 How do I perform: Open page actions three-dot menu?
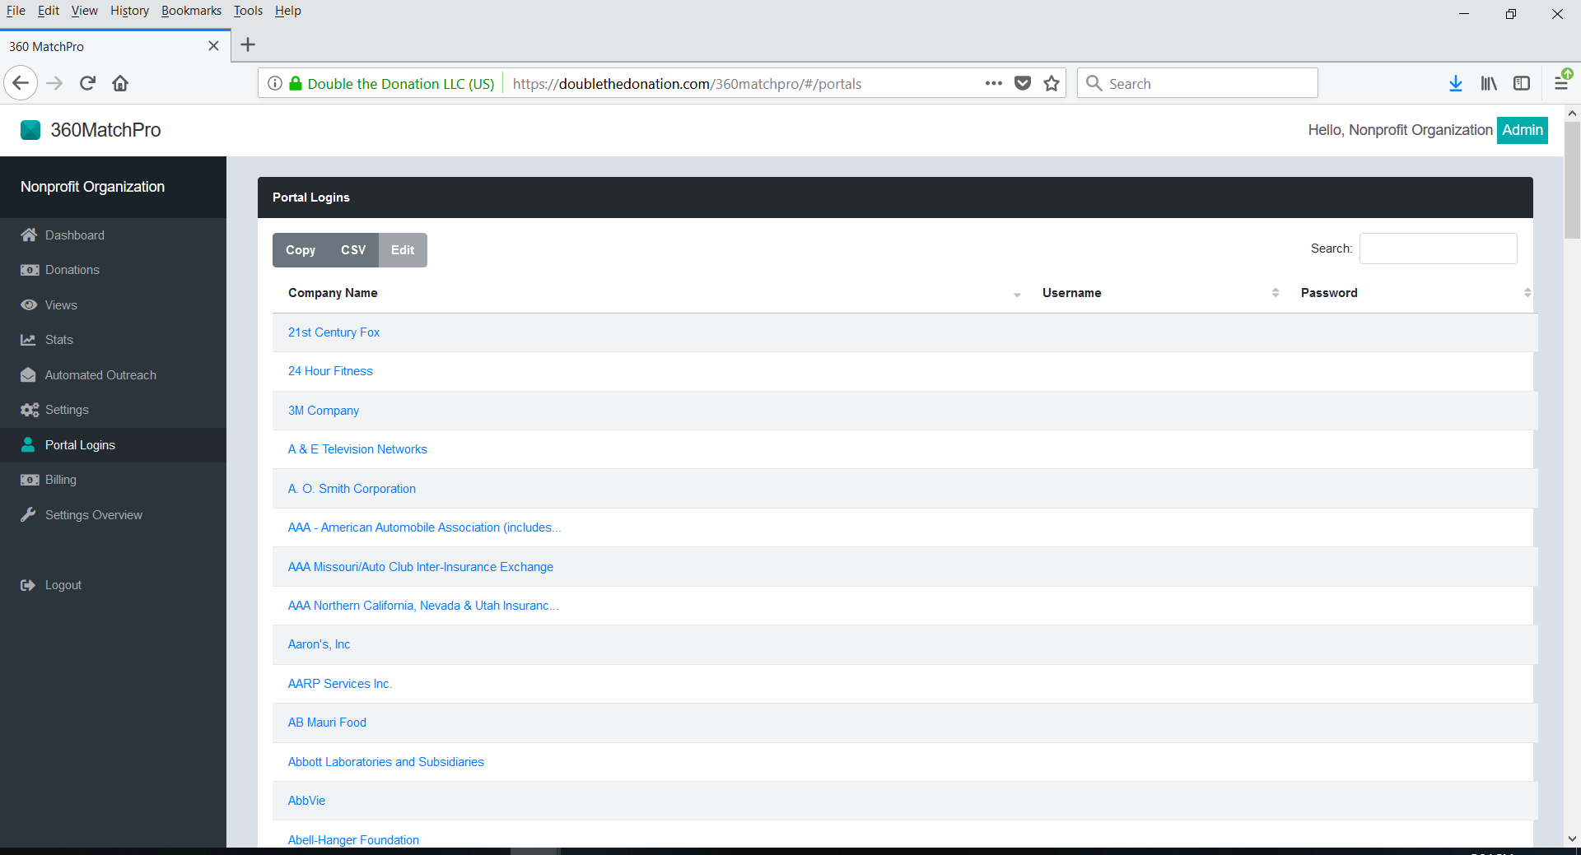pos(994,83)
